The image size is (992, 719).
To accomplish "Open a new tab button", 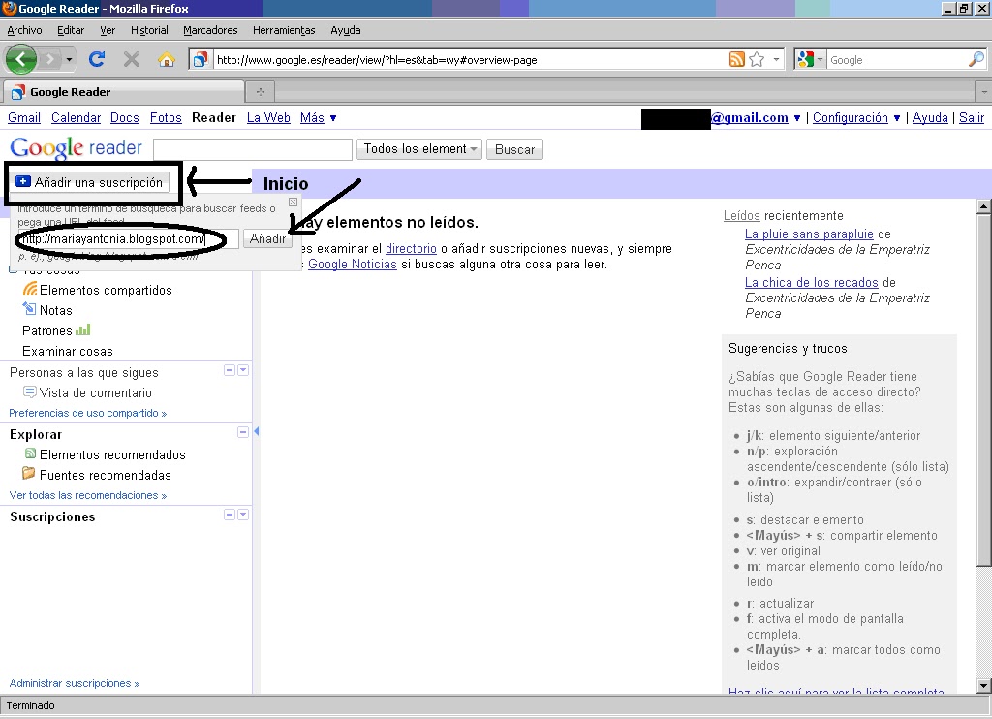I will click(x=260, y=92).
